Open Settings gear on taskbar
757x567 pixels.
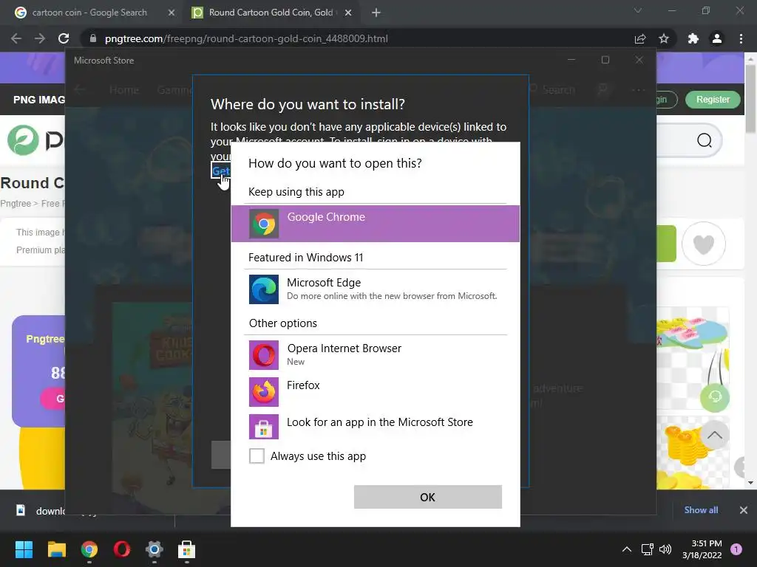pos(155,549)
